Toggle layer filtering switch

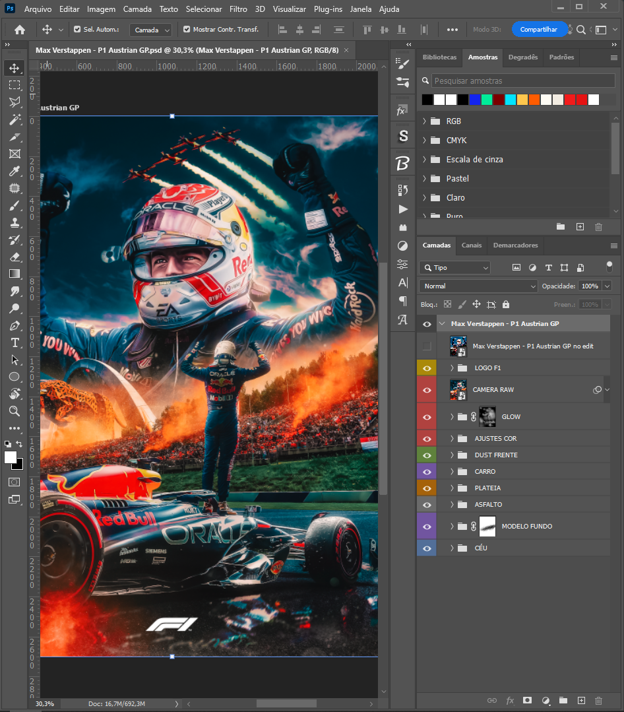coord(609,267)
